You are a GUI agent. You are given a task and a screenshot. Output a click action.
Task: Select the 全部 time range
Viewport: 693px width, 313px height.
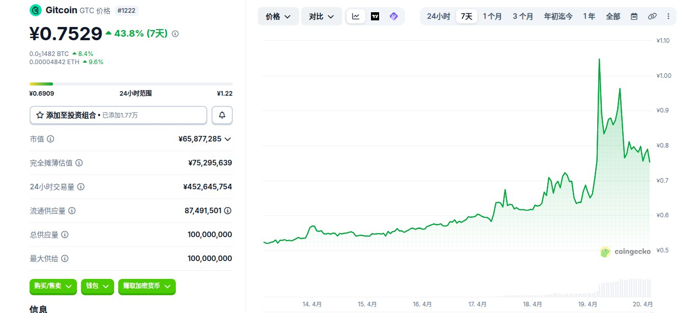pos(613,16)
